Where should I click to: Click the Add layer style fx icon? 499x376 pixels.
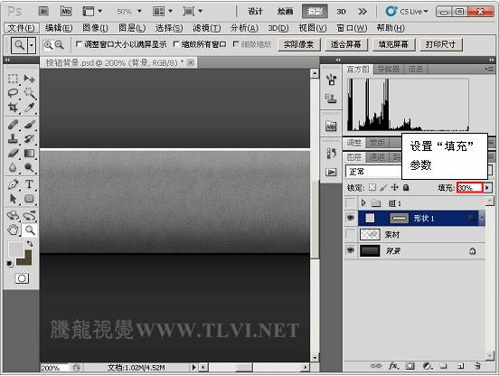[x=393, y=366]
